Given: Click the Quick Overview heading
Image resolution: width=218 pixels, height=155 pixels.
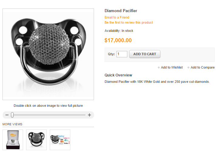Looking at the screenshot, I should coord(118,75).
